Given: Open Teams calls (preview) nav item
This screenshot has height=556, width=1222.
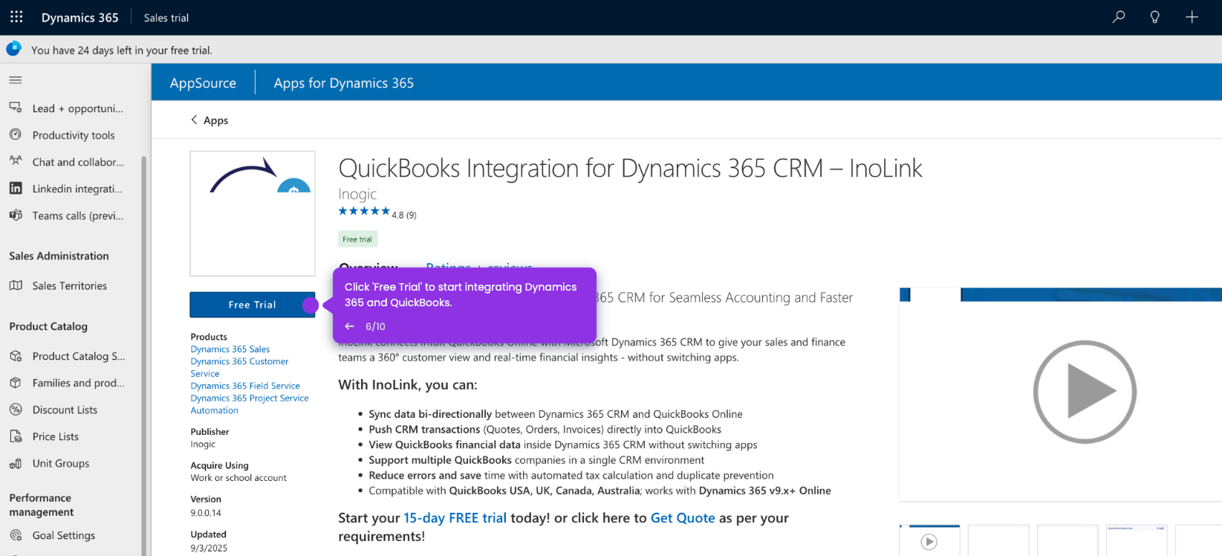Looking at the screenshot, I should tap(73, 215).
